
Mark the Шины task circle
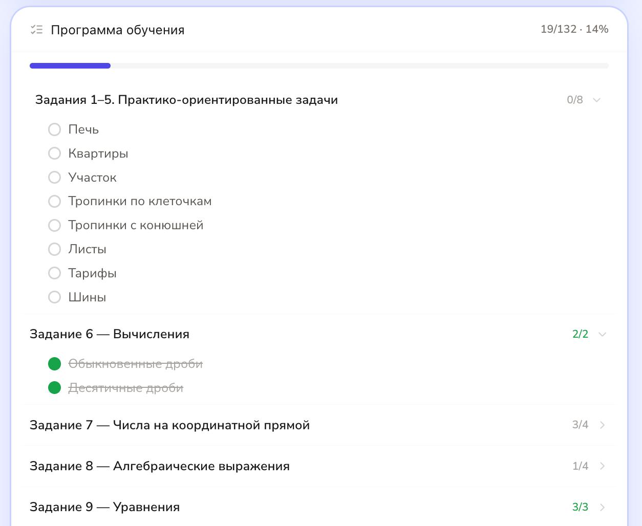(54, 297)
